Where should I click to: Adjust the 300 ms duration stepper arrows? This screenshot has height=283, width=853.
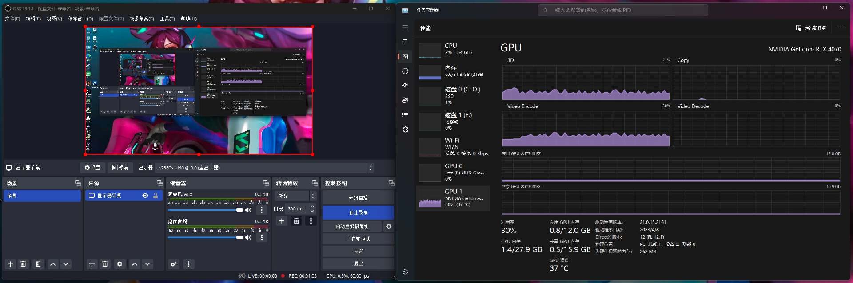(x=312, y=208)
